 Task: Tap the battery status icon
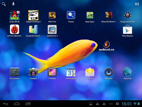click(x=139, y=104)
